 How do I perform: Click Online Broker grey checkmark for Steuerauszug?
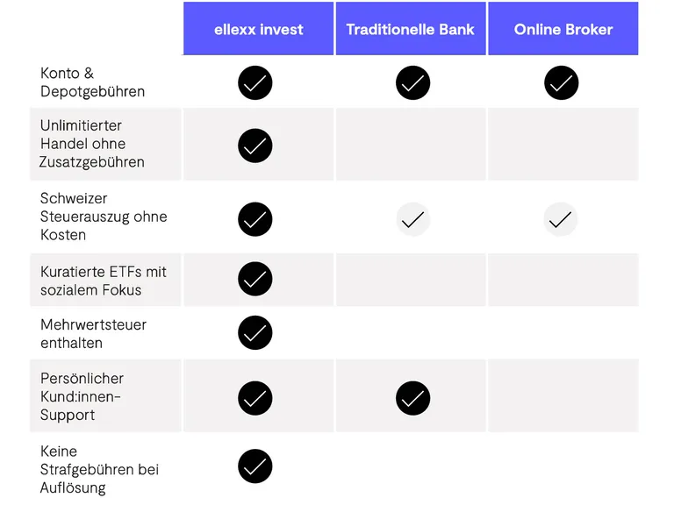[x=561, y=219]
